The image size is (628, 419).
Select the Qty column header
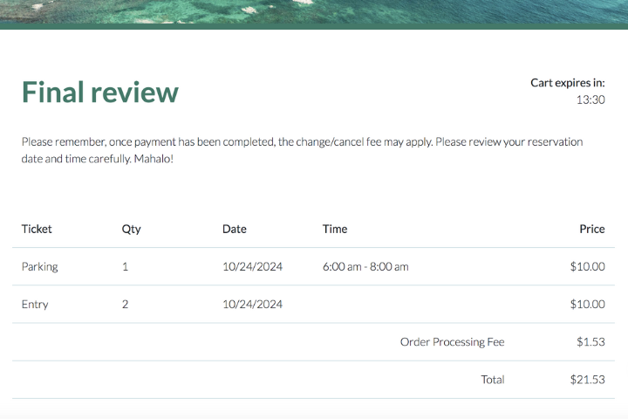(x=131, y=229)
